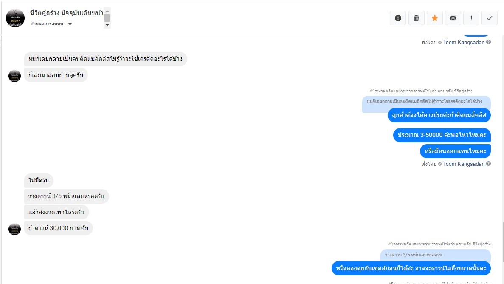Mark conversation done with checkmark icon

click(490, 18)
